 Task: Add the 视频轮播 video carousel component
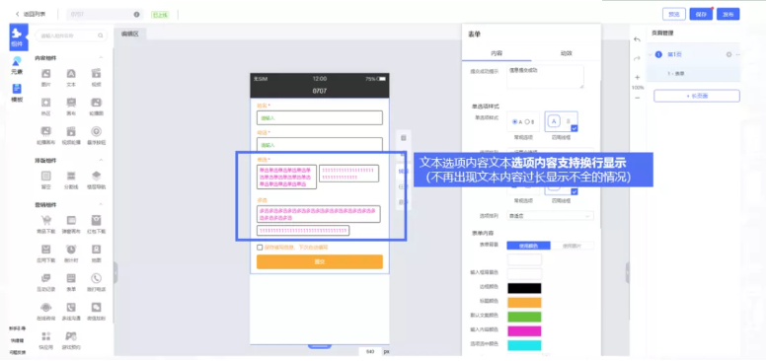[71, 135]
